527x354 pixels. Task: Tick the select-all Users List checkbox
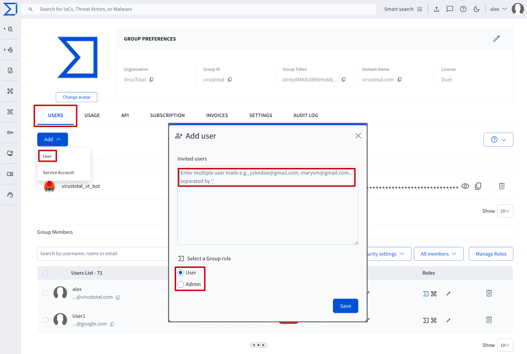tap(45, 273)
